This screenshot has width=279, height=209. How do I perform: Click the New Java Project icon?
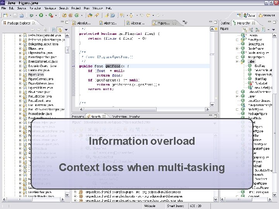click(x=64, y=15)
